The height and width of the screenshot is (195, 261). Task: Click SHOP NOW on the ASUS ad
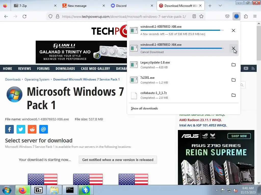[x=239, y=136]
